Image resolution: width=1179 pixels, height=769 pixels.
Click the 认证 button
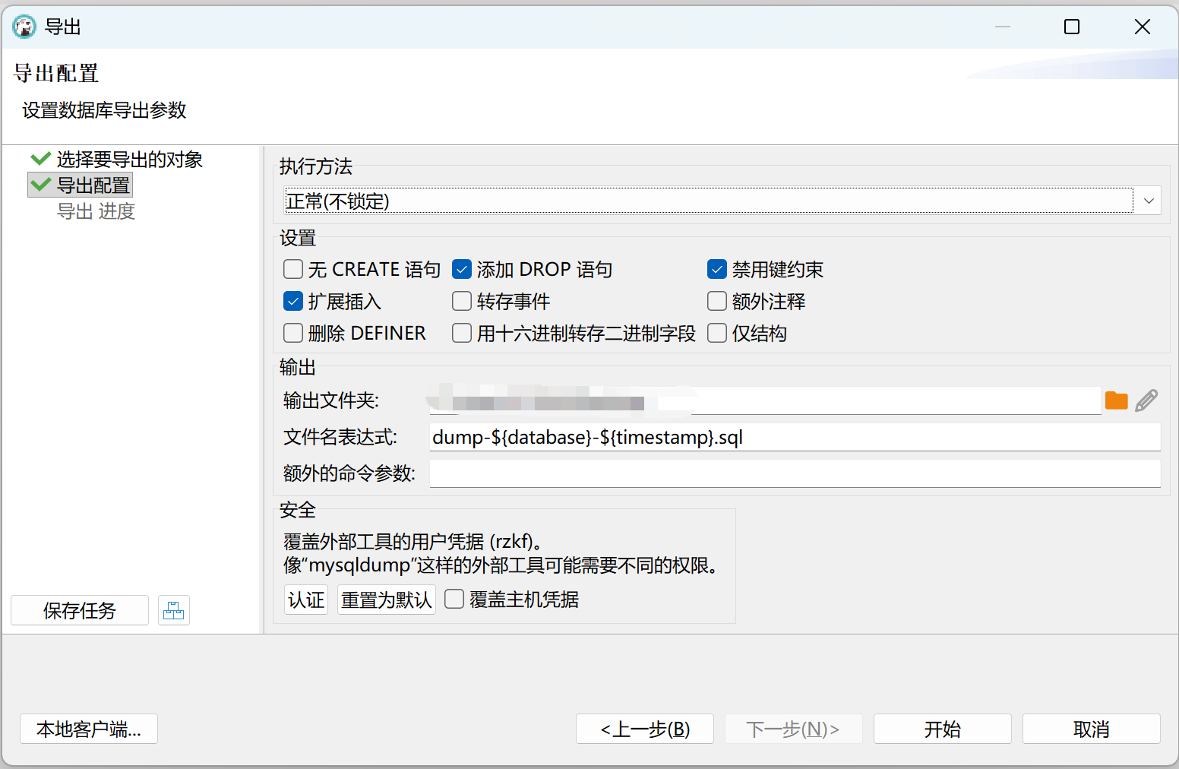pos(306,600)
